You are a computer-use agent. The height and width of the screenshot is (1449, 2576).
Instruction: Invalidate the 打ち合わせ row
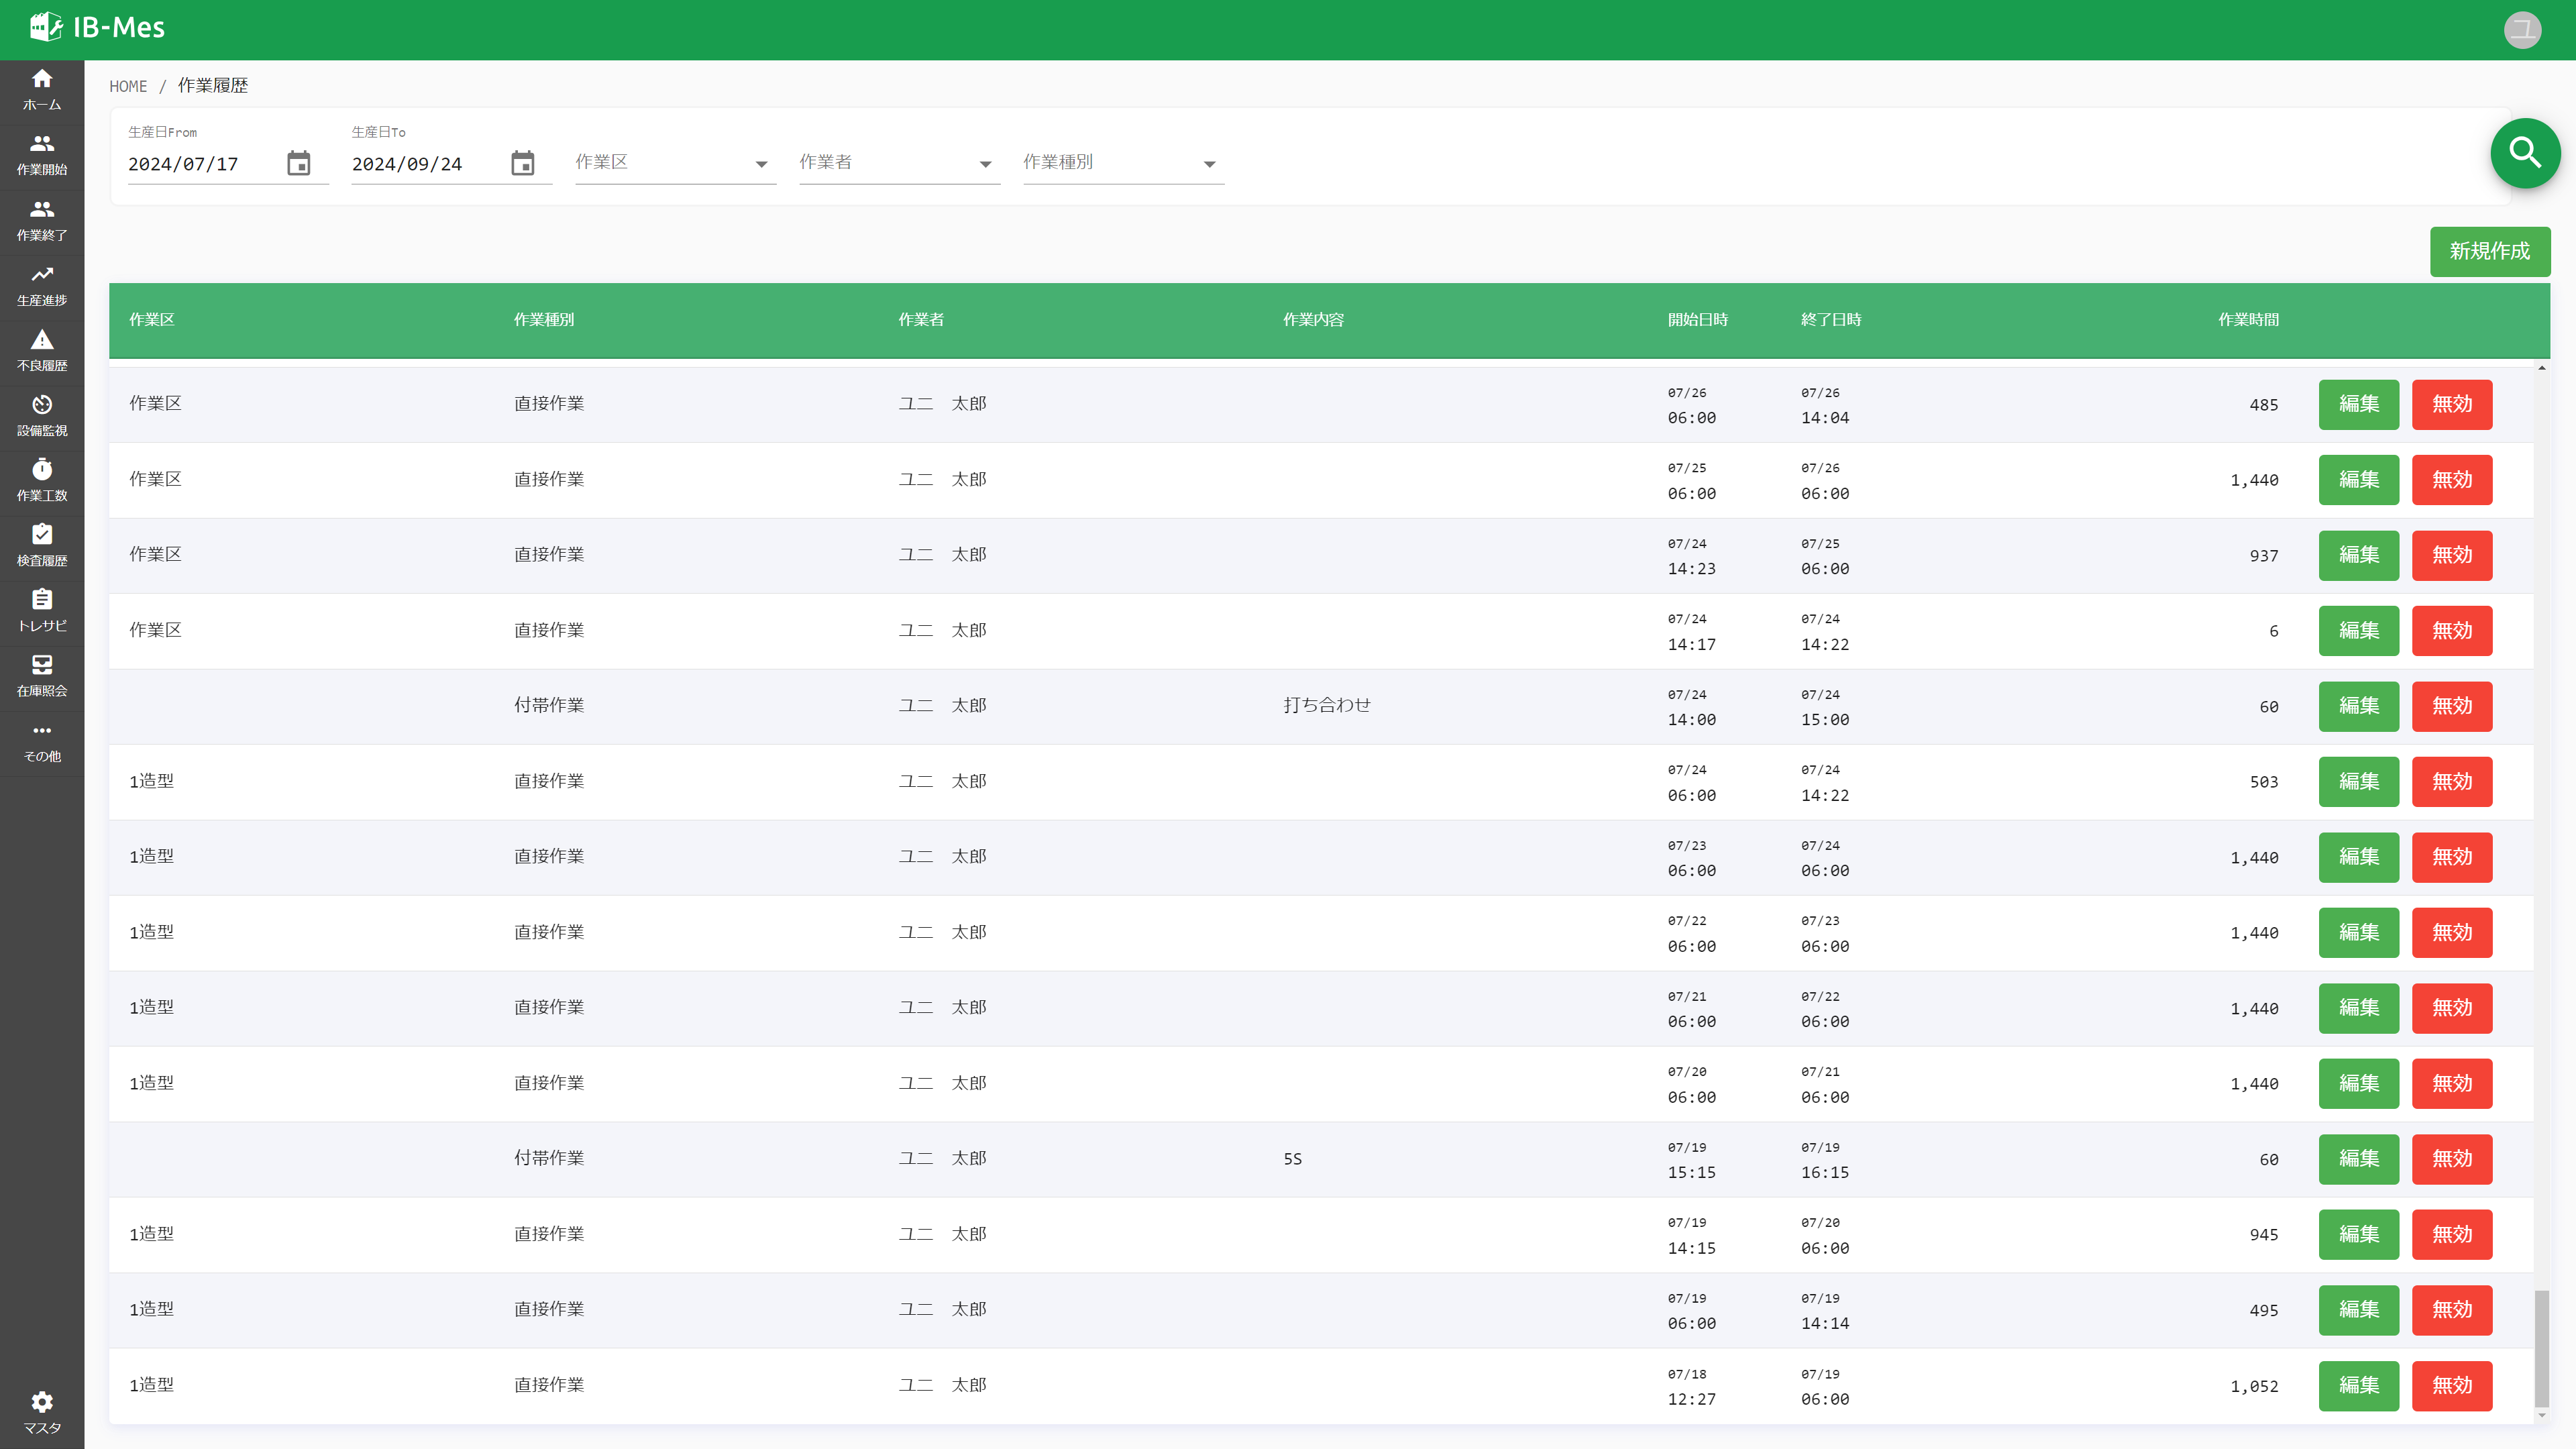click(x=2452, y=706)
